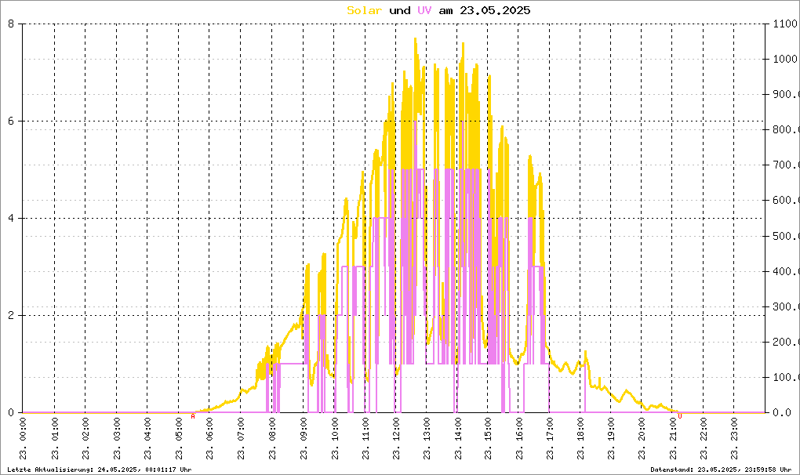
Task: Select the time axis label "23. 12:00"
Action: [x=395, y=439]
